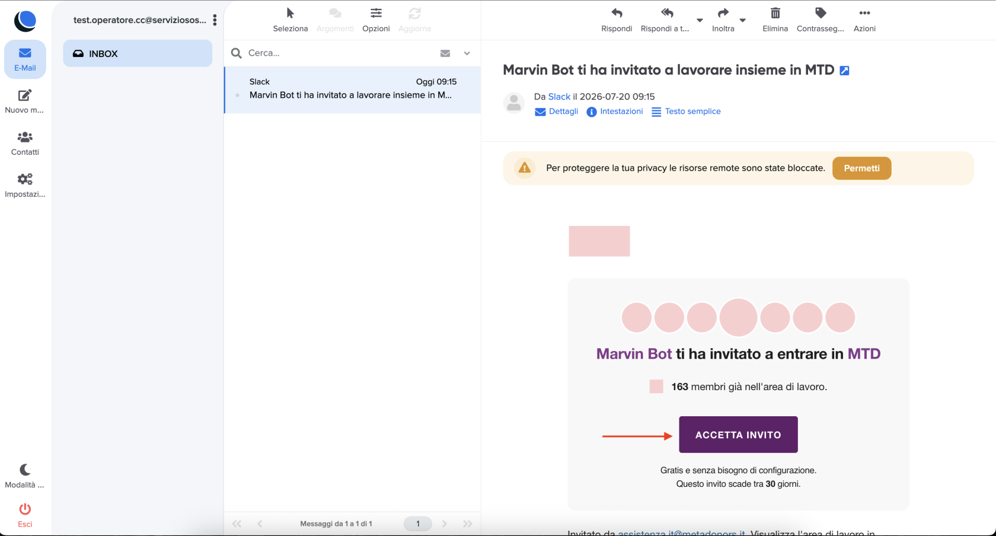Switch to Testo semplice view
Image resolution: width=996 pixels, height=536 pixels.
pyautogui.click(x=686, y=111)
